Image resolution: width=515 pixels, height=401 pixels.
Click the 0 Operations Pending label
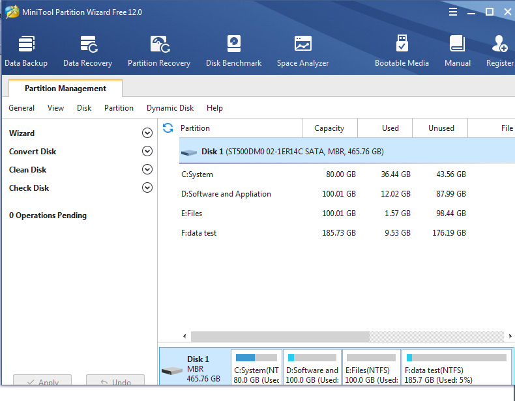pyautogui.click(x=48, y=215)
